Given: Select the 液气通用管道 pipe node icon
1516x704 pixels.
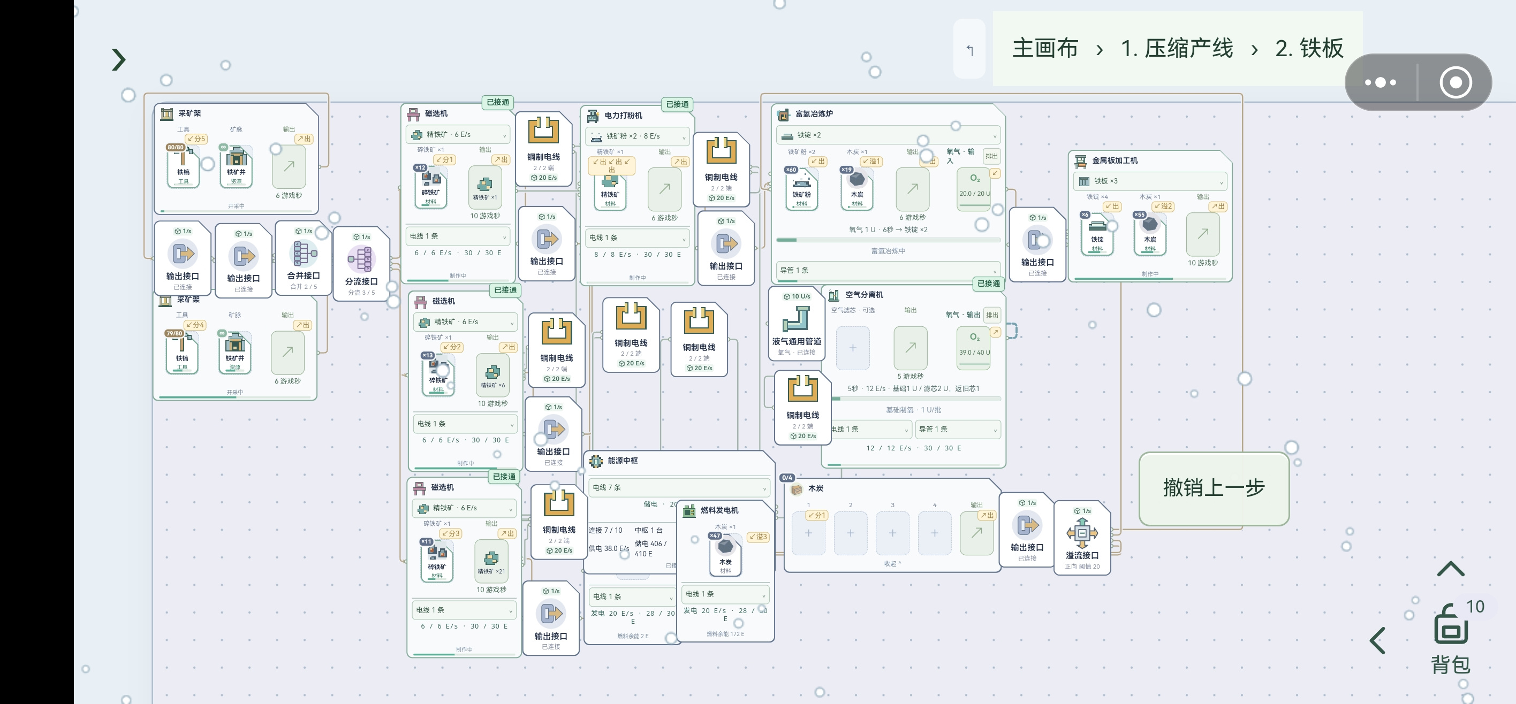Looking at the screenshot, I should [x=796, y=319].
